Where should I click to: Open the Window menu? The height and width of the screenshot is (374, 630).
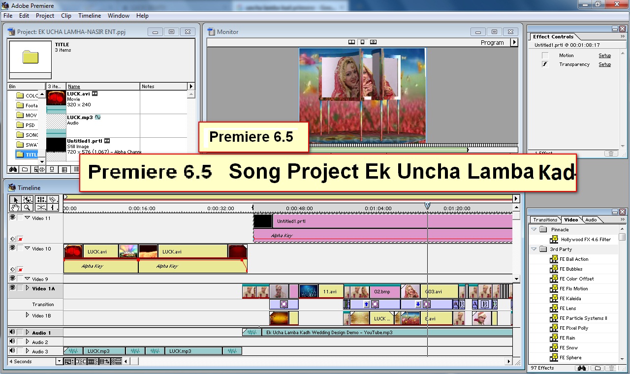119,16
